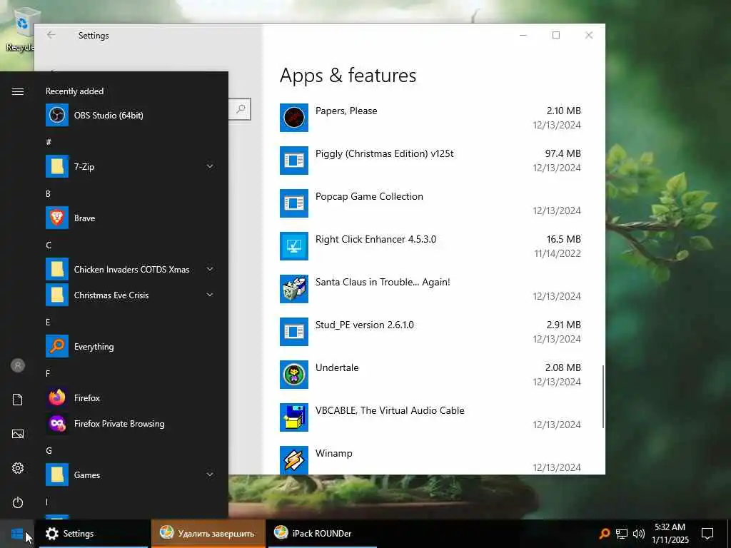This screenshot has height=548, width=731.
Task: Open Documents from the Start sidebar
Action: point(18,400)
